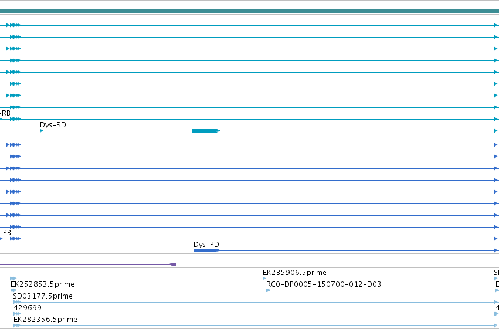
Task: Click the arrow glyph under RC0-DP0005-150700-012-D03
Action: 269,290
